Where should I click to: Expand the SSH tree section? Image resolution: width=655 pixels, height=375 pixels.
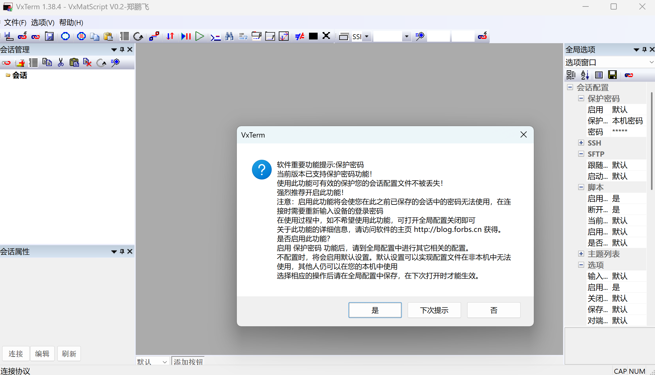click(x=581, y=143)
